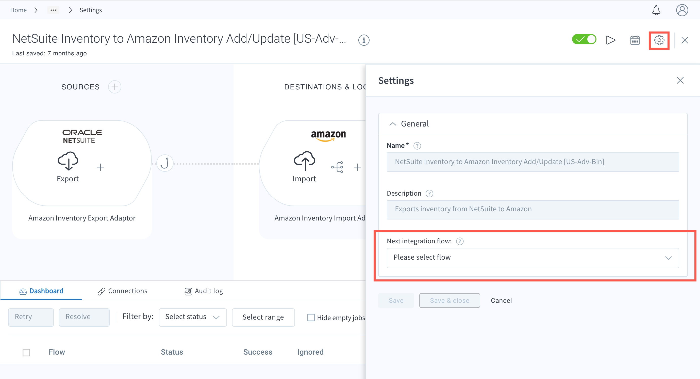Show flow info via the info icon
The image size is (700, 379).
[x=364, y=40]
